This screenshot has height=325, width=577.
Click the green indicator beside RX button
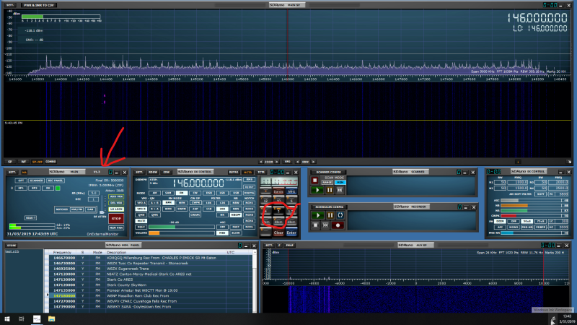tap(58, 188)
